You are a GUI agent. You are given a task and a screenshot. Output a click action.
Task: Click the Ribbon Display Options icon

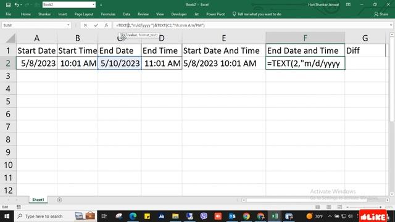348,4
